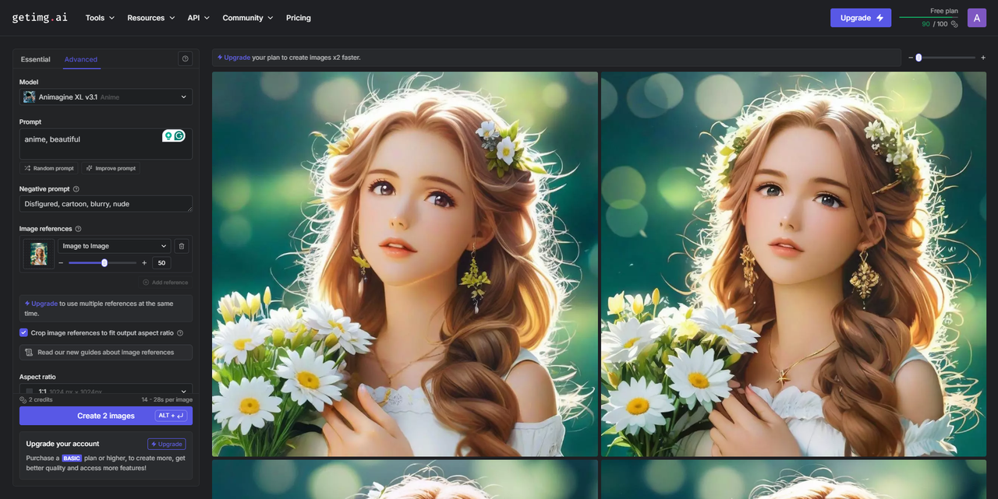The image size is (998, 499).
Task: Expand the Aspect ratio 1:1 dropdown
Action: click(106, 391)
